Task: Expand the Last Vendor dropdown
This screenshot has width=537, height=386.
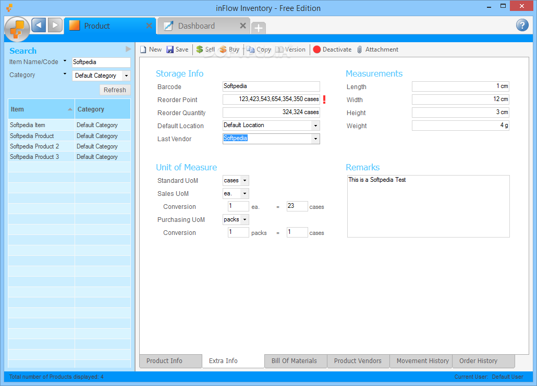Action: click(315, 139)
